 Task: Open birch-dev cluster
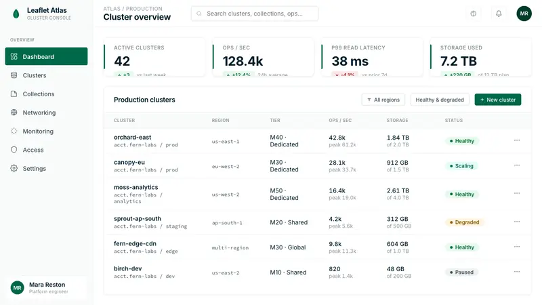pyautogui.click(x=127, y=268)
